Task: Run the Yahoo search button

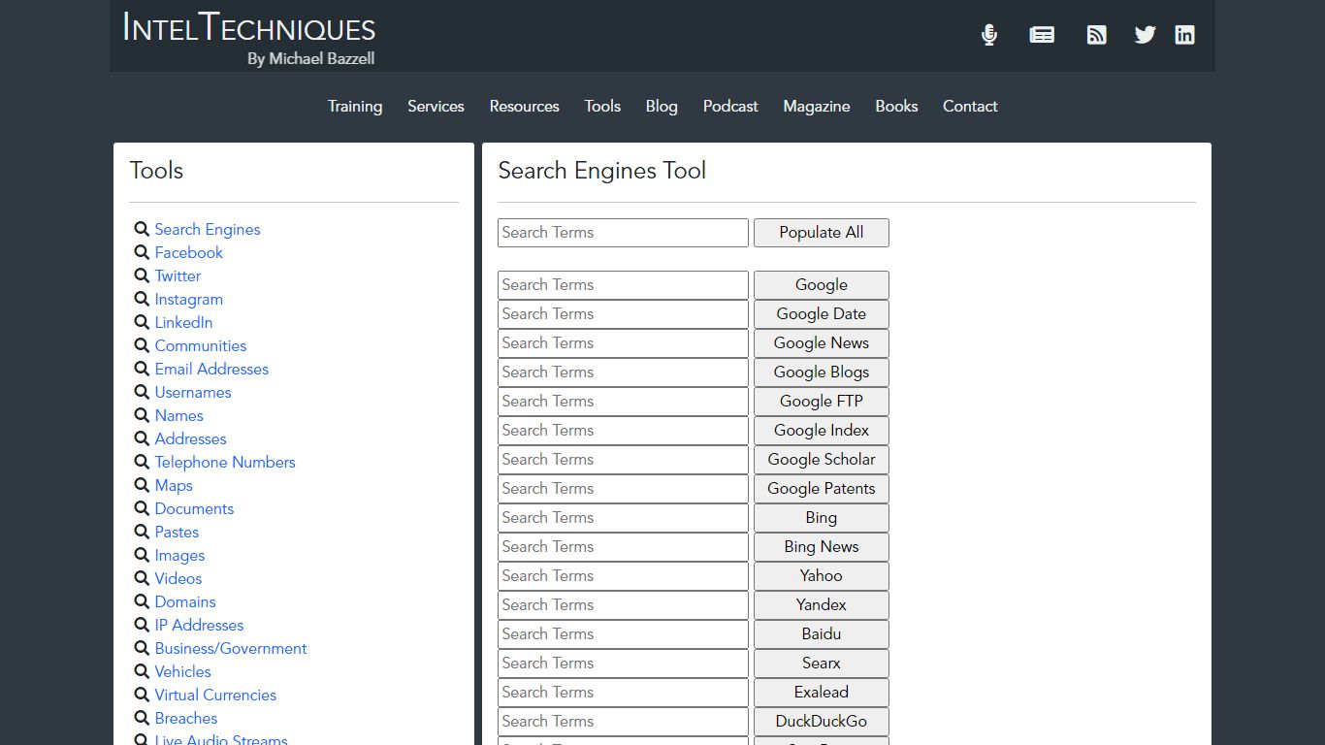Action: pos(822,576)
